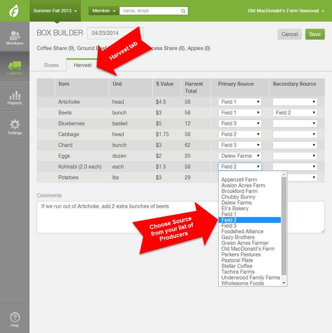Click the search magnifier icon
The image size is (332, 333).
[183, 11]
